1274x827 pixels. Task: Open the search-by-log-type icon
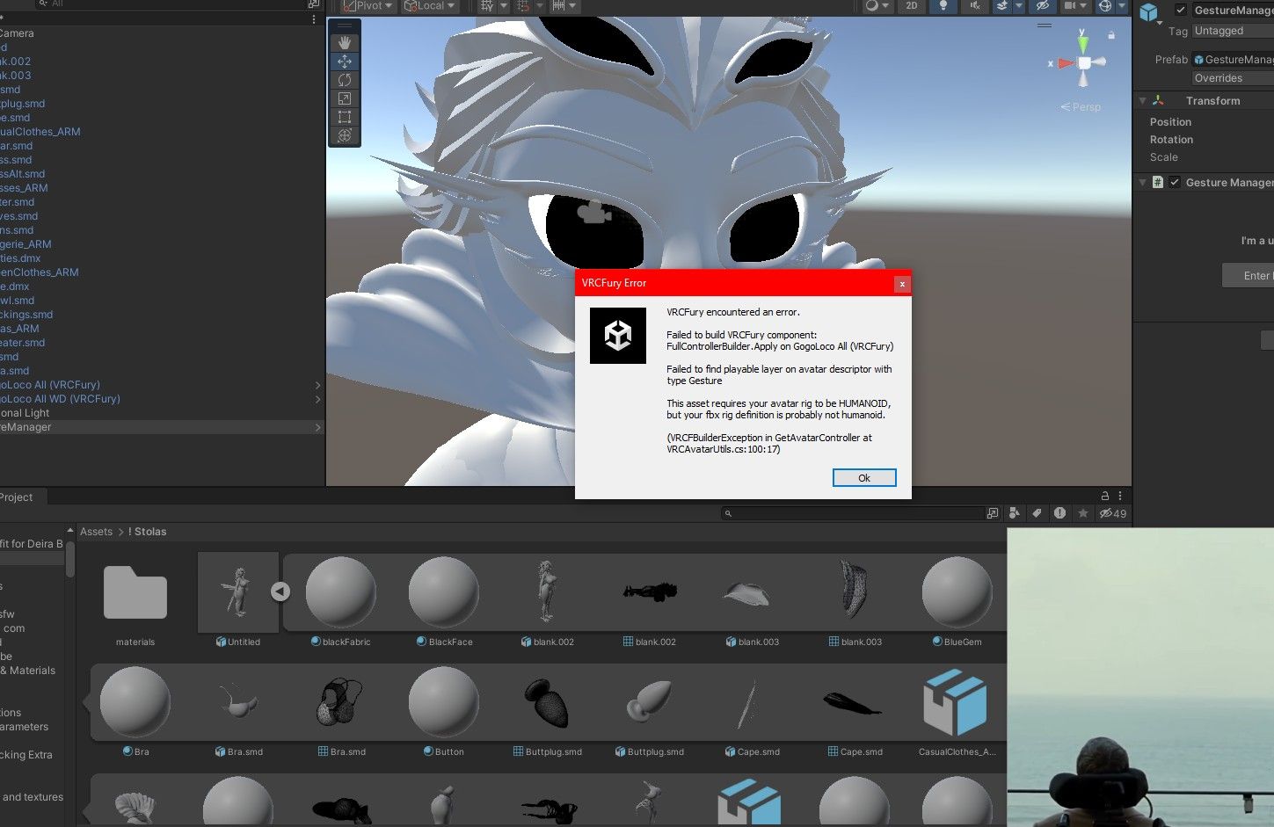(1060, 513)
